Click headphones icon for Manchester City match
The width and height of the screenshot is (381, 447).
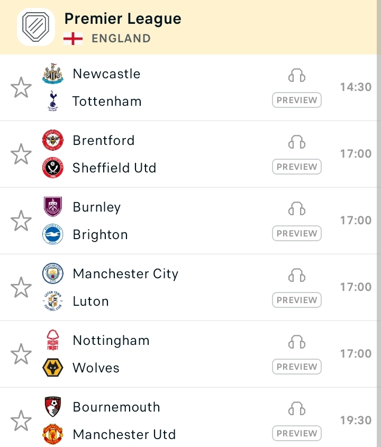click(297, 276)
